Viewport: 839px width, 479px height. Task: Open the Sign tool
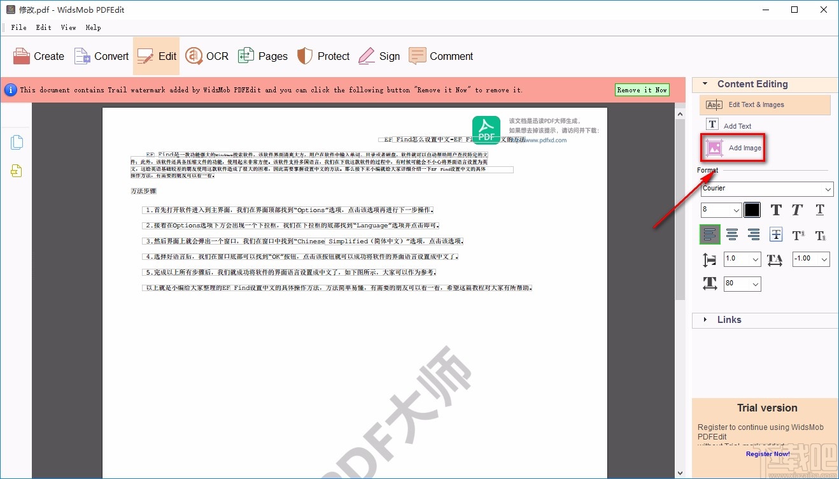click(379, 56)
